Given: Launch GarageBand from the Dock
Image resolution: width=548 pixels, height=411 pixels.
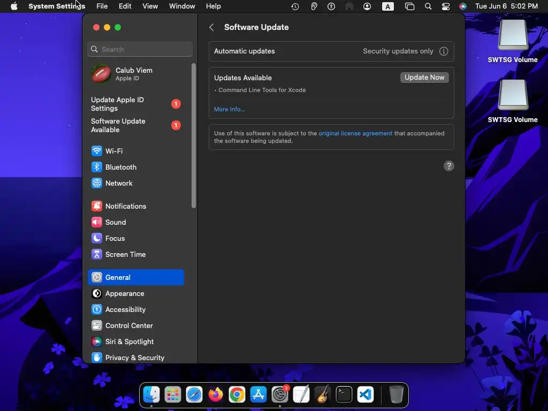Looking at the screenshot, I should pyautogui.click(x=323, y=394).
